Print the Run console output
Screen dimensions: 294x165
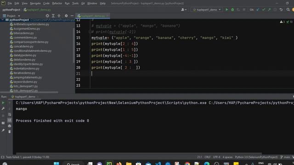pos(9,126)
